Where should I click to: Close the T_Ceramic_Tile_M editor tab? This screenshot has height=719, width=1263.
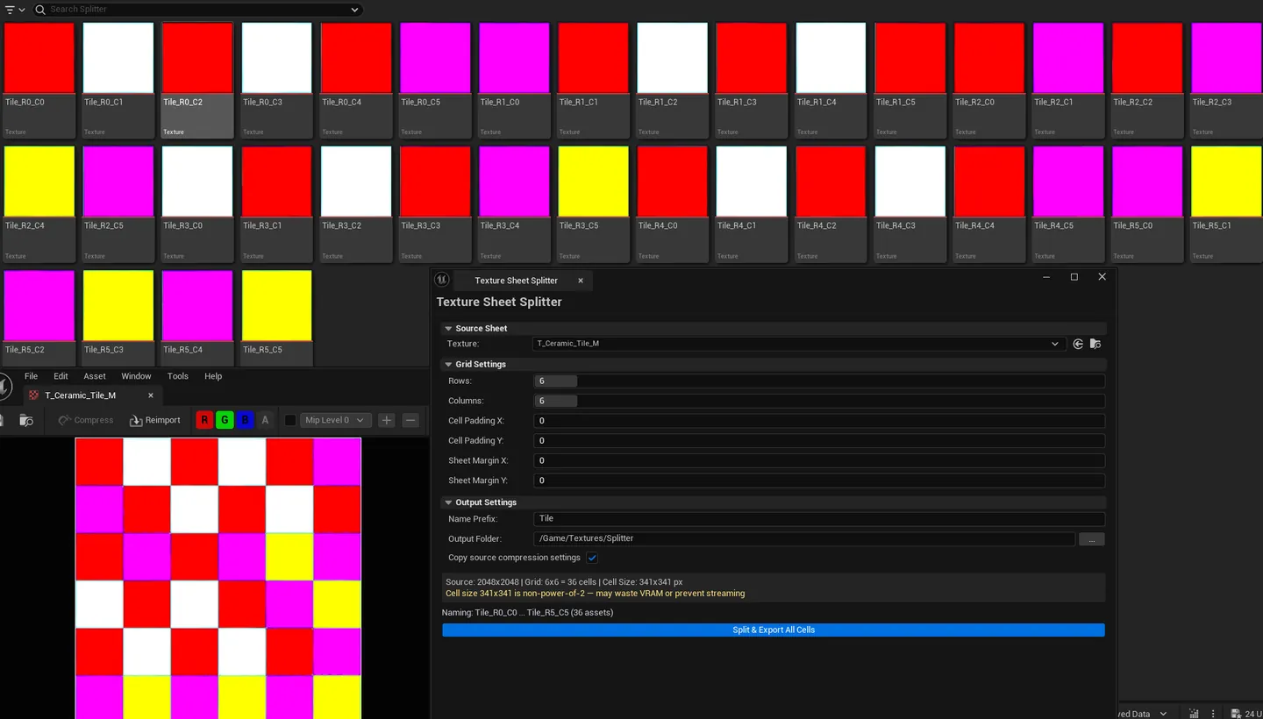pos(151,395)
